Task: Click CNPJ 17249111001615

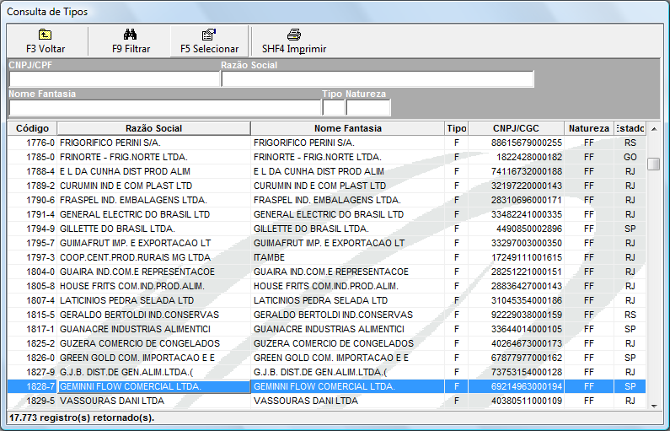Action: tap(516, 257)
